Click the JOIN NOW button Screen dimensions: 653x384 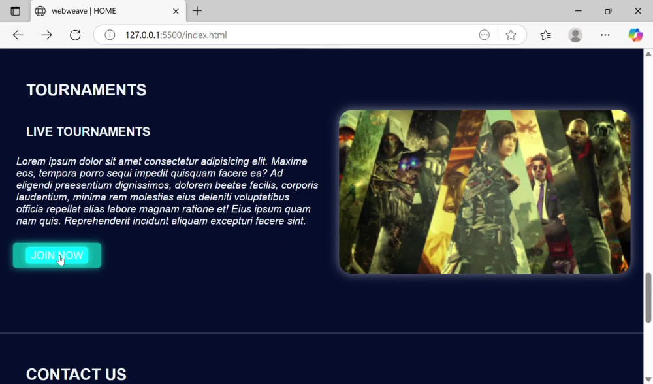57,255
